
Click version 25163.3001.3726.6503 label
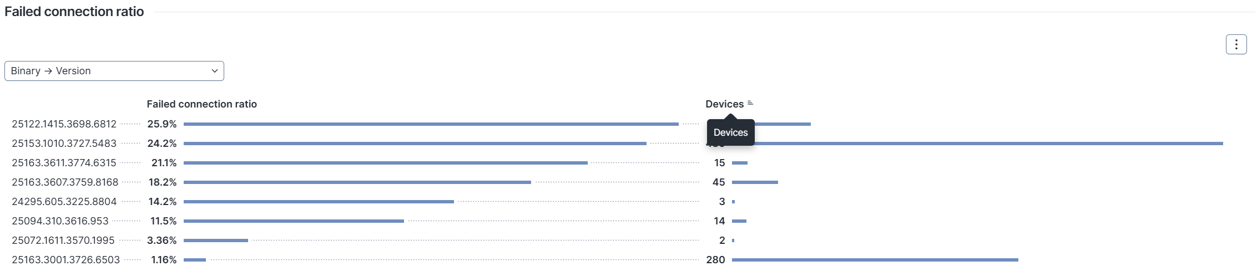(65, 260)
